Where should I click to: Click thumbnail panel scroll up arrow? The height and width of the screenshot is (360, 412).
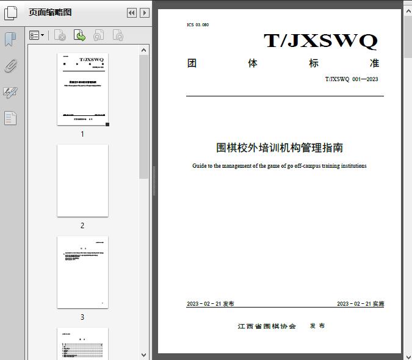click(x=143, y=50)
